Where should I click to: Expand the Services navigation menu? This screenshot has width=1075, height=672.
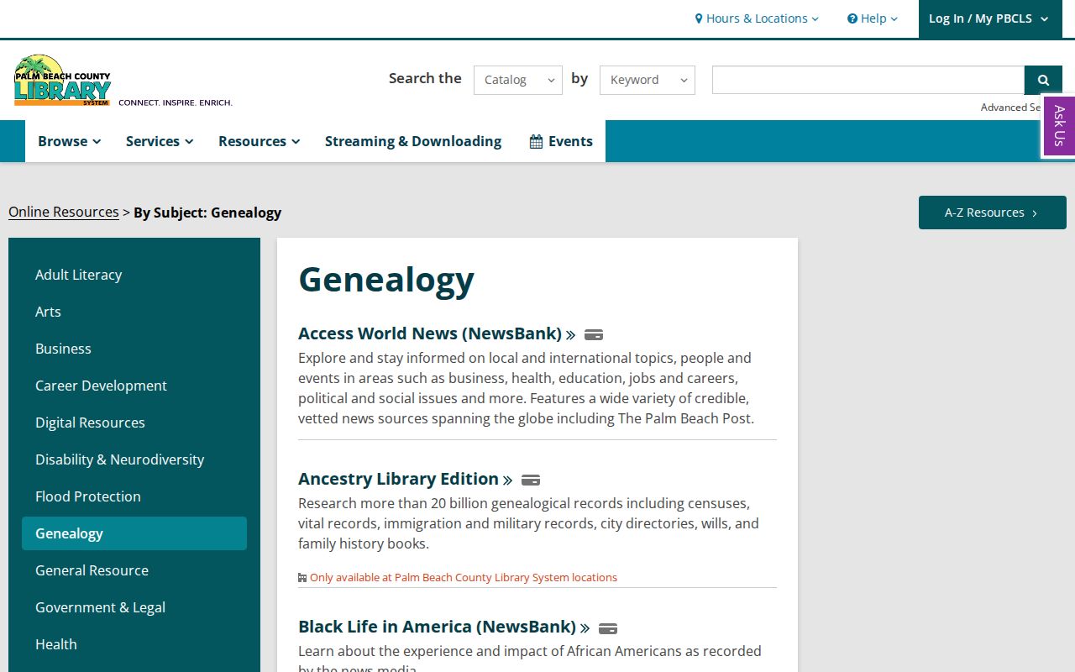[160, 141]
